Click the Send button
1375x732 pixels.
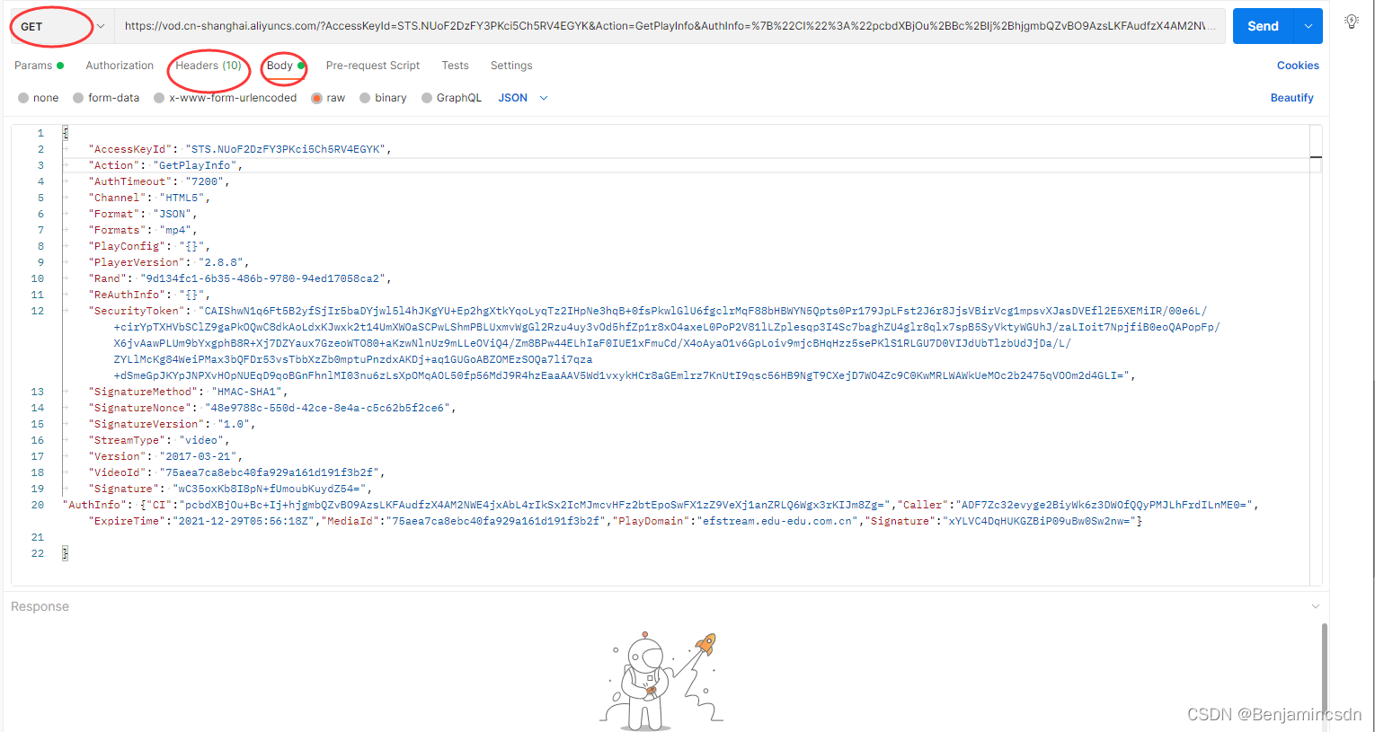(x=1262, y=26)
